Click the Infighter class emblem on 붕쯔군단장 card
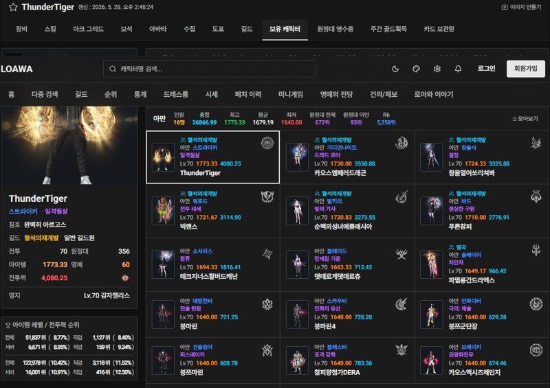The image size is (550, 388). 536,304
